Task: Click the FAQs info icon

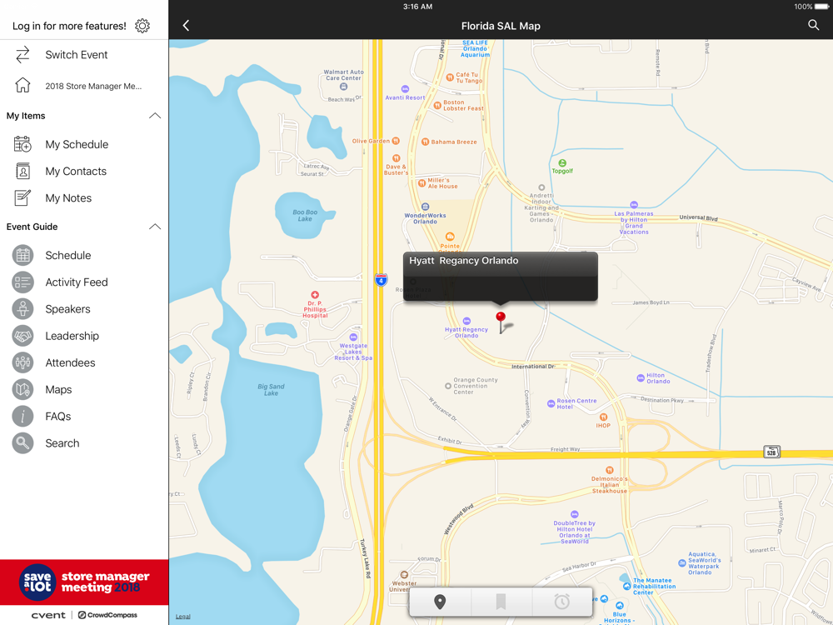Action: [x=22, y=416]
